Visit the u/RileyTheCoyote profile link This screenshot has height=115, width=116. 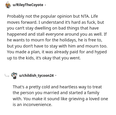pyautogui.click(x=28, y=5)
